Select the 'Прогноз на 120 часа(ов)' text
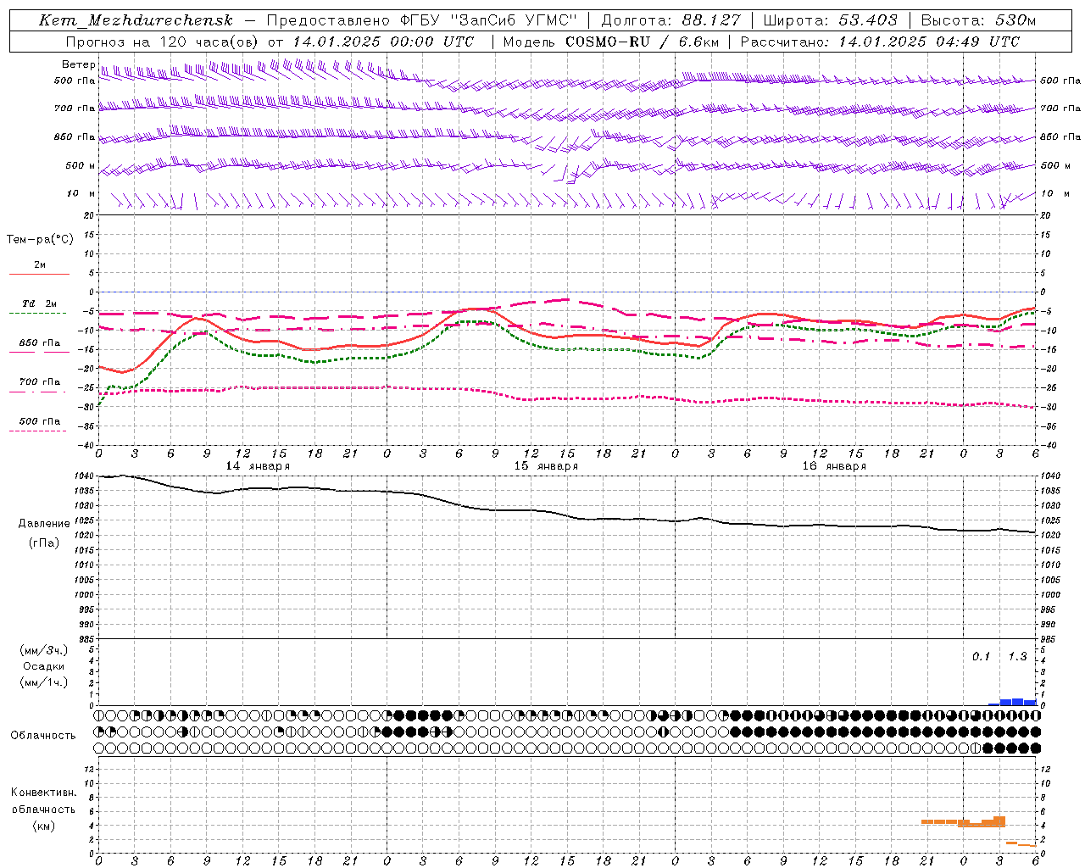This screenshot has width=1085, height=868. point(163,42)
